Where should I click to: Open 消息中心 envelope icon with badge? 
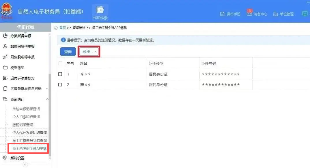249,13
